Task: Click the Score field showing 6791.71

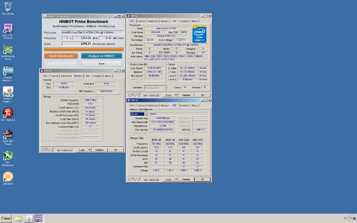Action: 77,44
